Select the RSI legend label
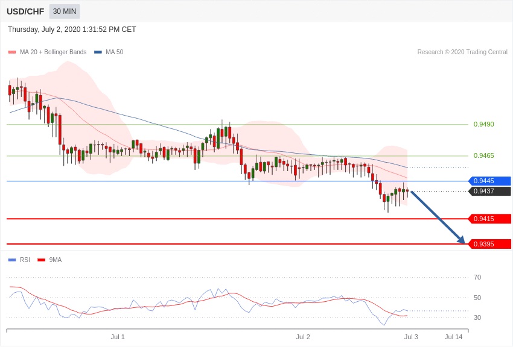This screenshot has height=347, width=513. (x=25, y=260)
